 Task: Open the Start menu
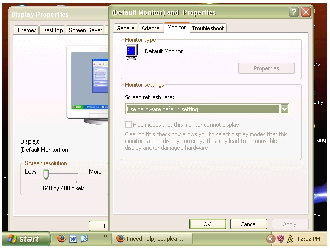click(x=25, y=239)
